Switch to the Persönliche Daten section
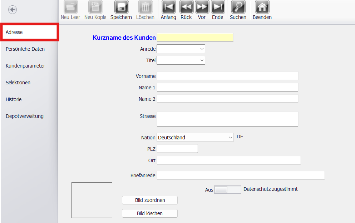Image resolution: width=355 pixels, height=223 pixels. click(x=25, y=49)
